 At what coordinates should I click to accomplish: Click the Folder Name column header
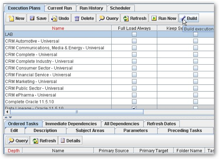(x=189, y=151)
